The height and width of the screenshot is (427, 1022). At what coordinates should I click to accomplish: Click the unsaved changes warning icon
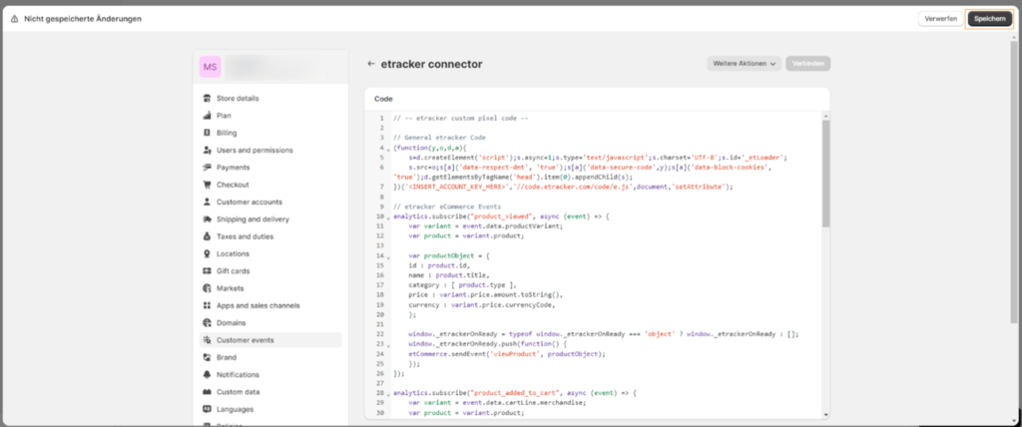coord(14,19)
